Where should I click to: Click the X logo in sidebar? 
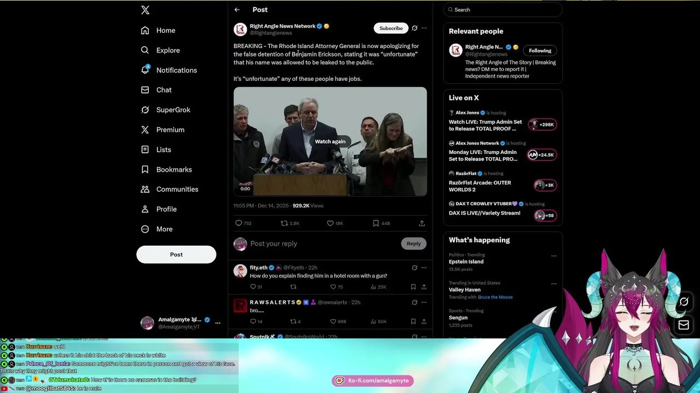[x=145, y=10]
